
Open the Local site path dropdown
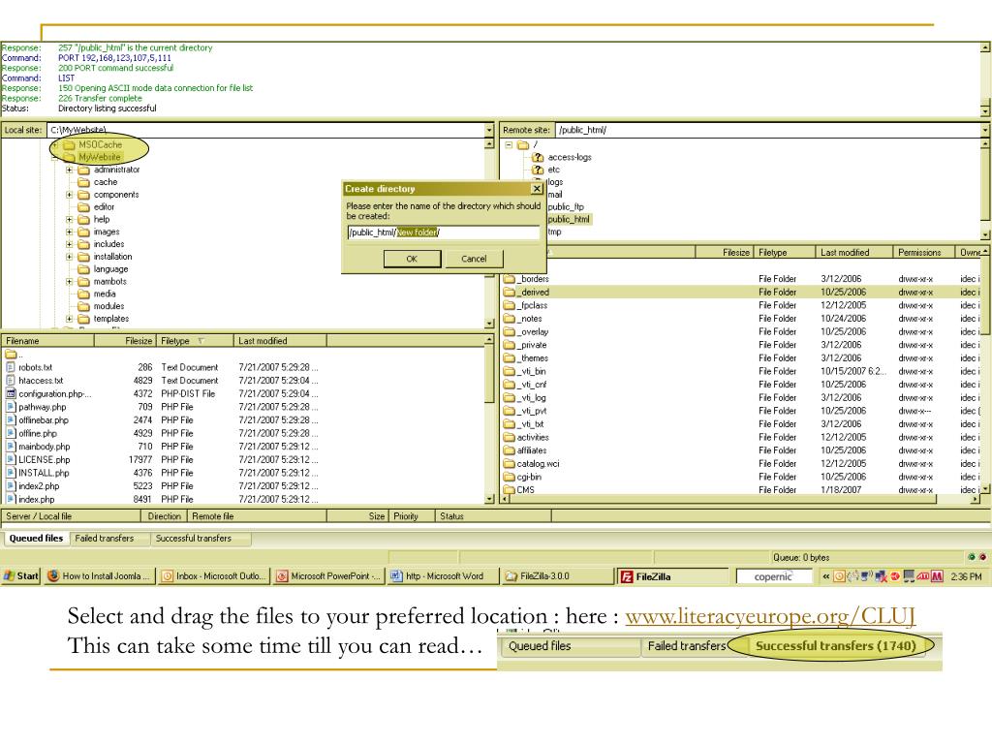[x=489, y=130]
